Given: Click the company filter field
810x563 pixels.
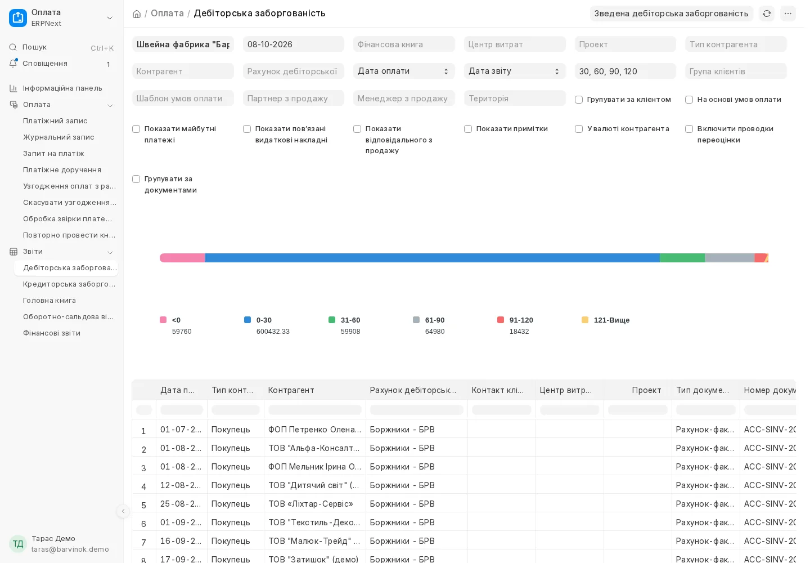Looking at the screenshot, I should (183, 44).
